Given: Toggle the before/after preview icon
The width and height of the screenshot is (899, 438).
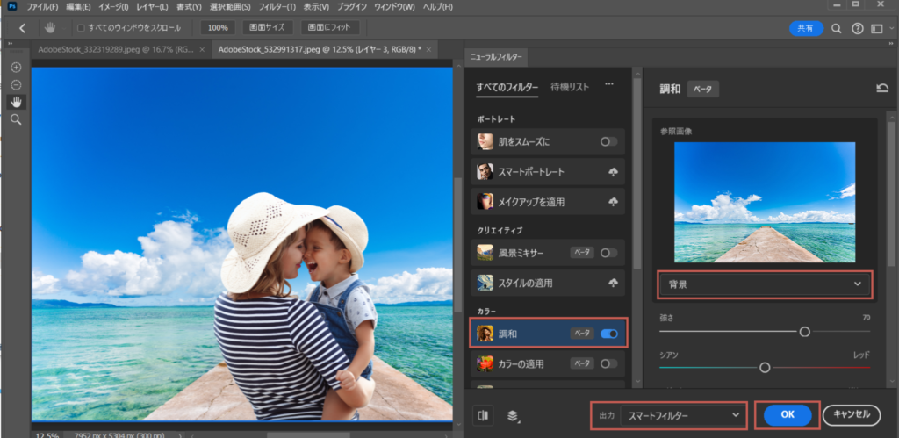Looking at the screenshot, I should (x=483, y=415).
